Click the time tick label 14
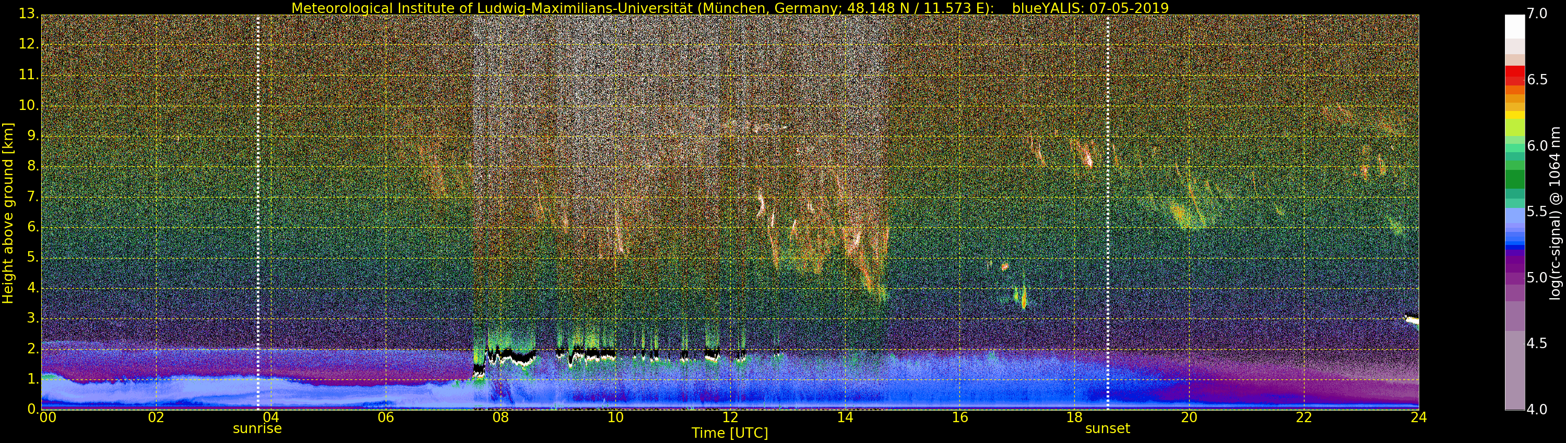Viewport: 1566px width, 443px height. click(x=845, y=417)
